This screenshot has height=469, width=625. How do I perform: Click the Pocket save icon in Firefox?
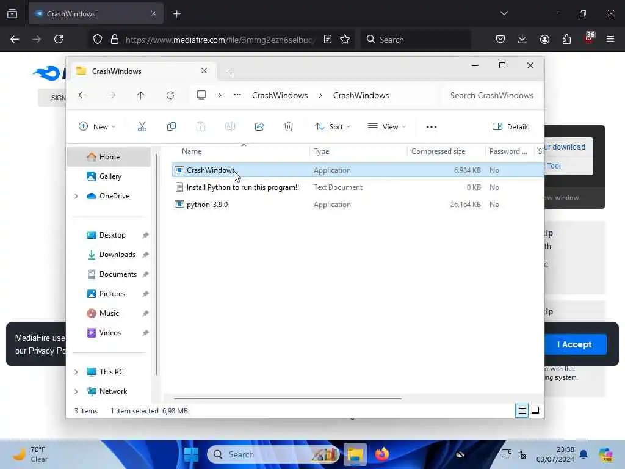tap(500, 39)
